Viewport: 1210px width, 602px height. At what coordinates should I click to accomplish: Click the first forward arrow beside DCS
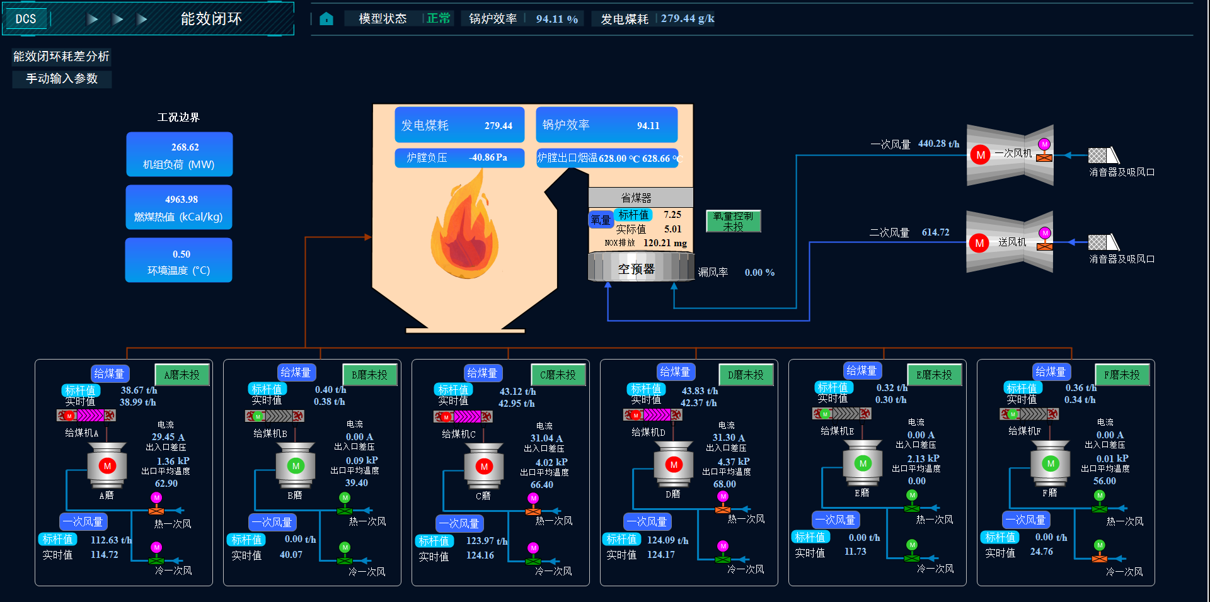[x=92, y=18]
